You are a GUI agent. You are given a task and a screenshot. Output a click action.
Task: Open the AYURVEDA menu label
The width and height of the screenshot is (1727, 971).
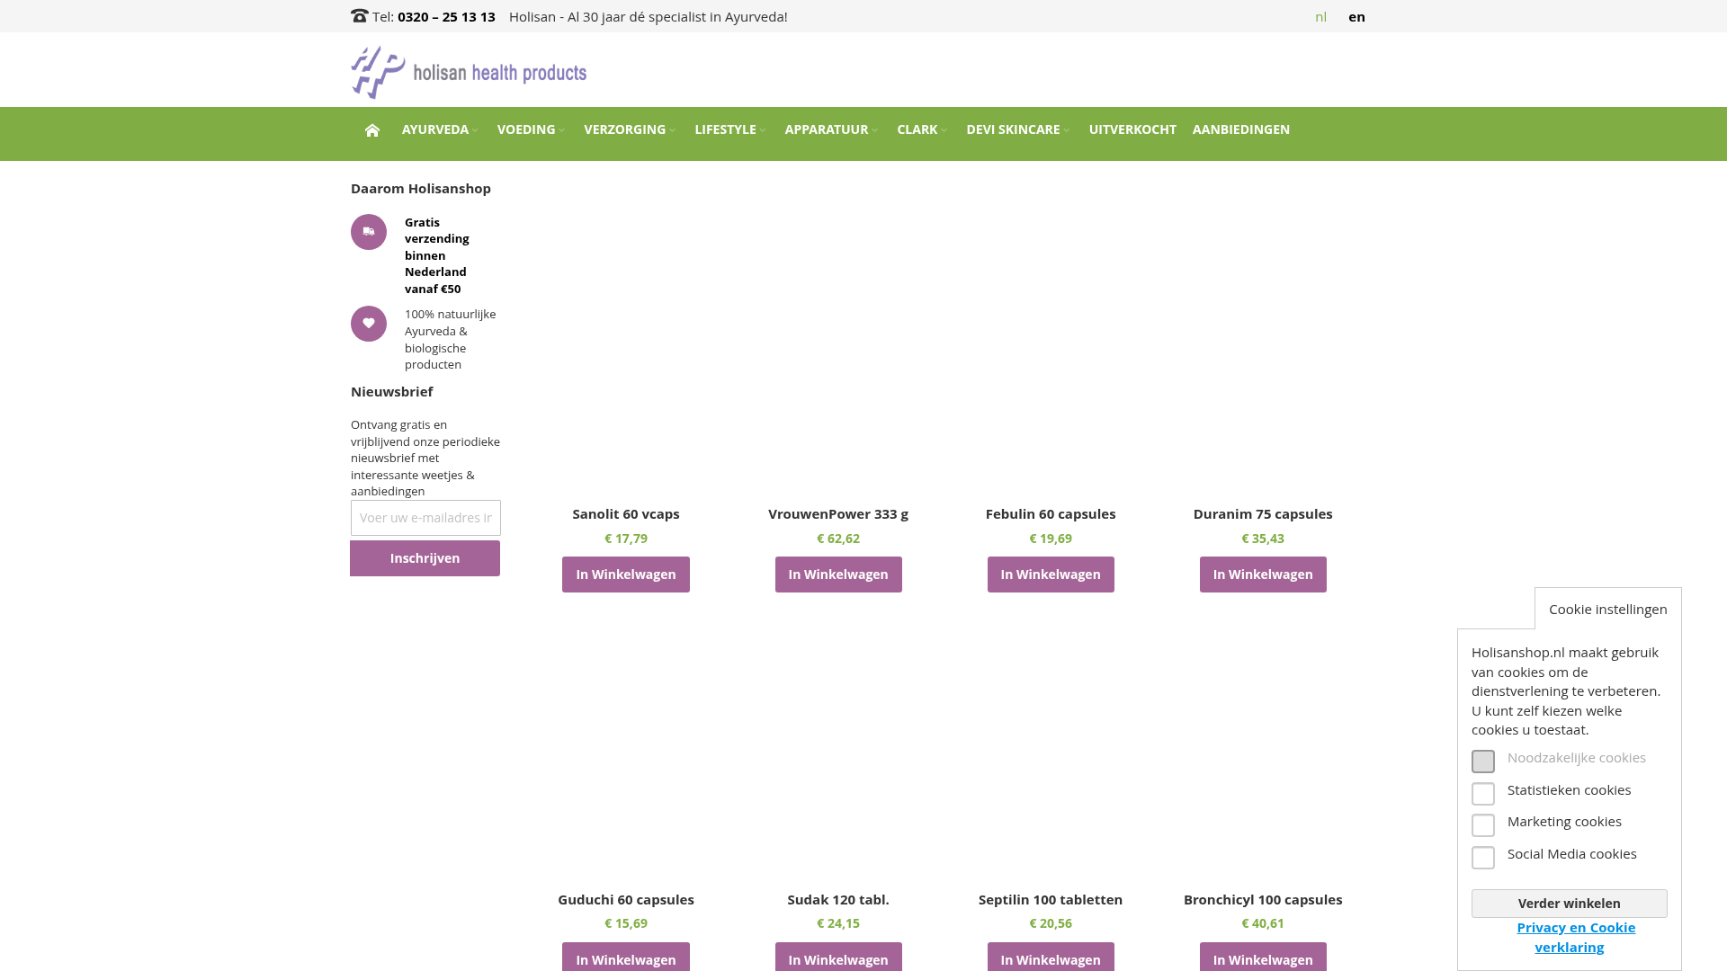(435, 129)
